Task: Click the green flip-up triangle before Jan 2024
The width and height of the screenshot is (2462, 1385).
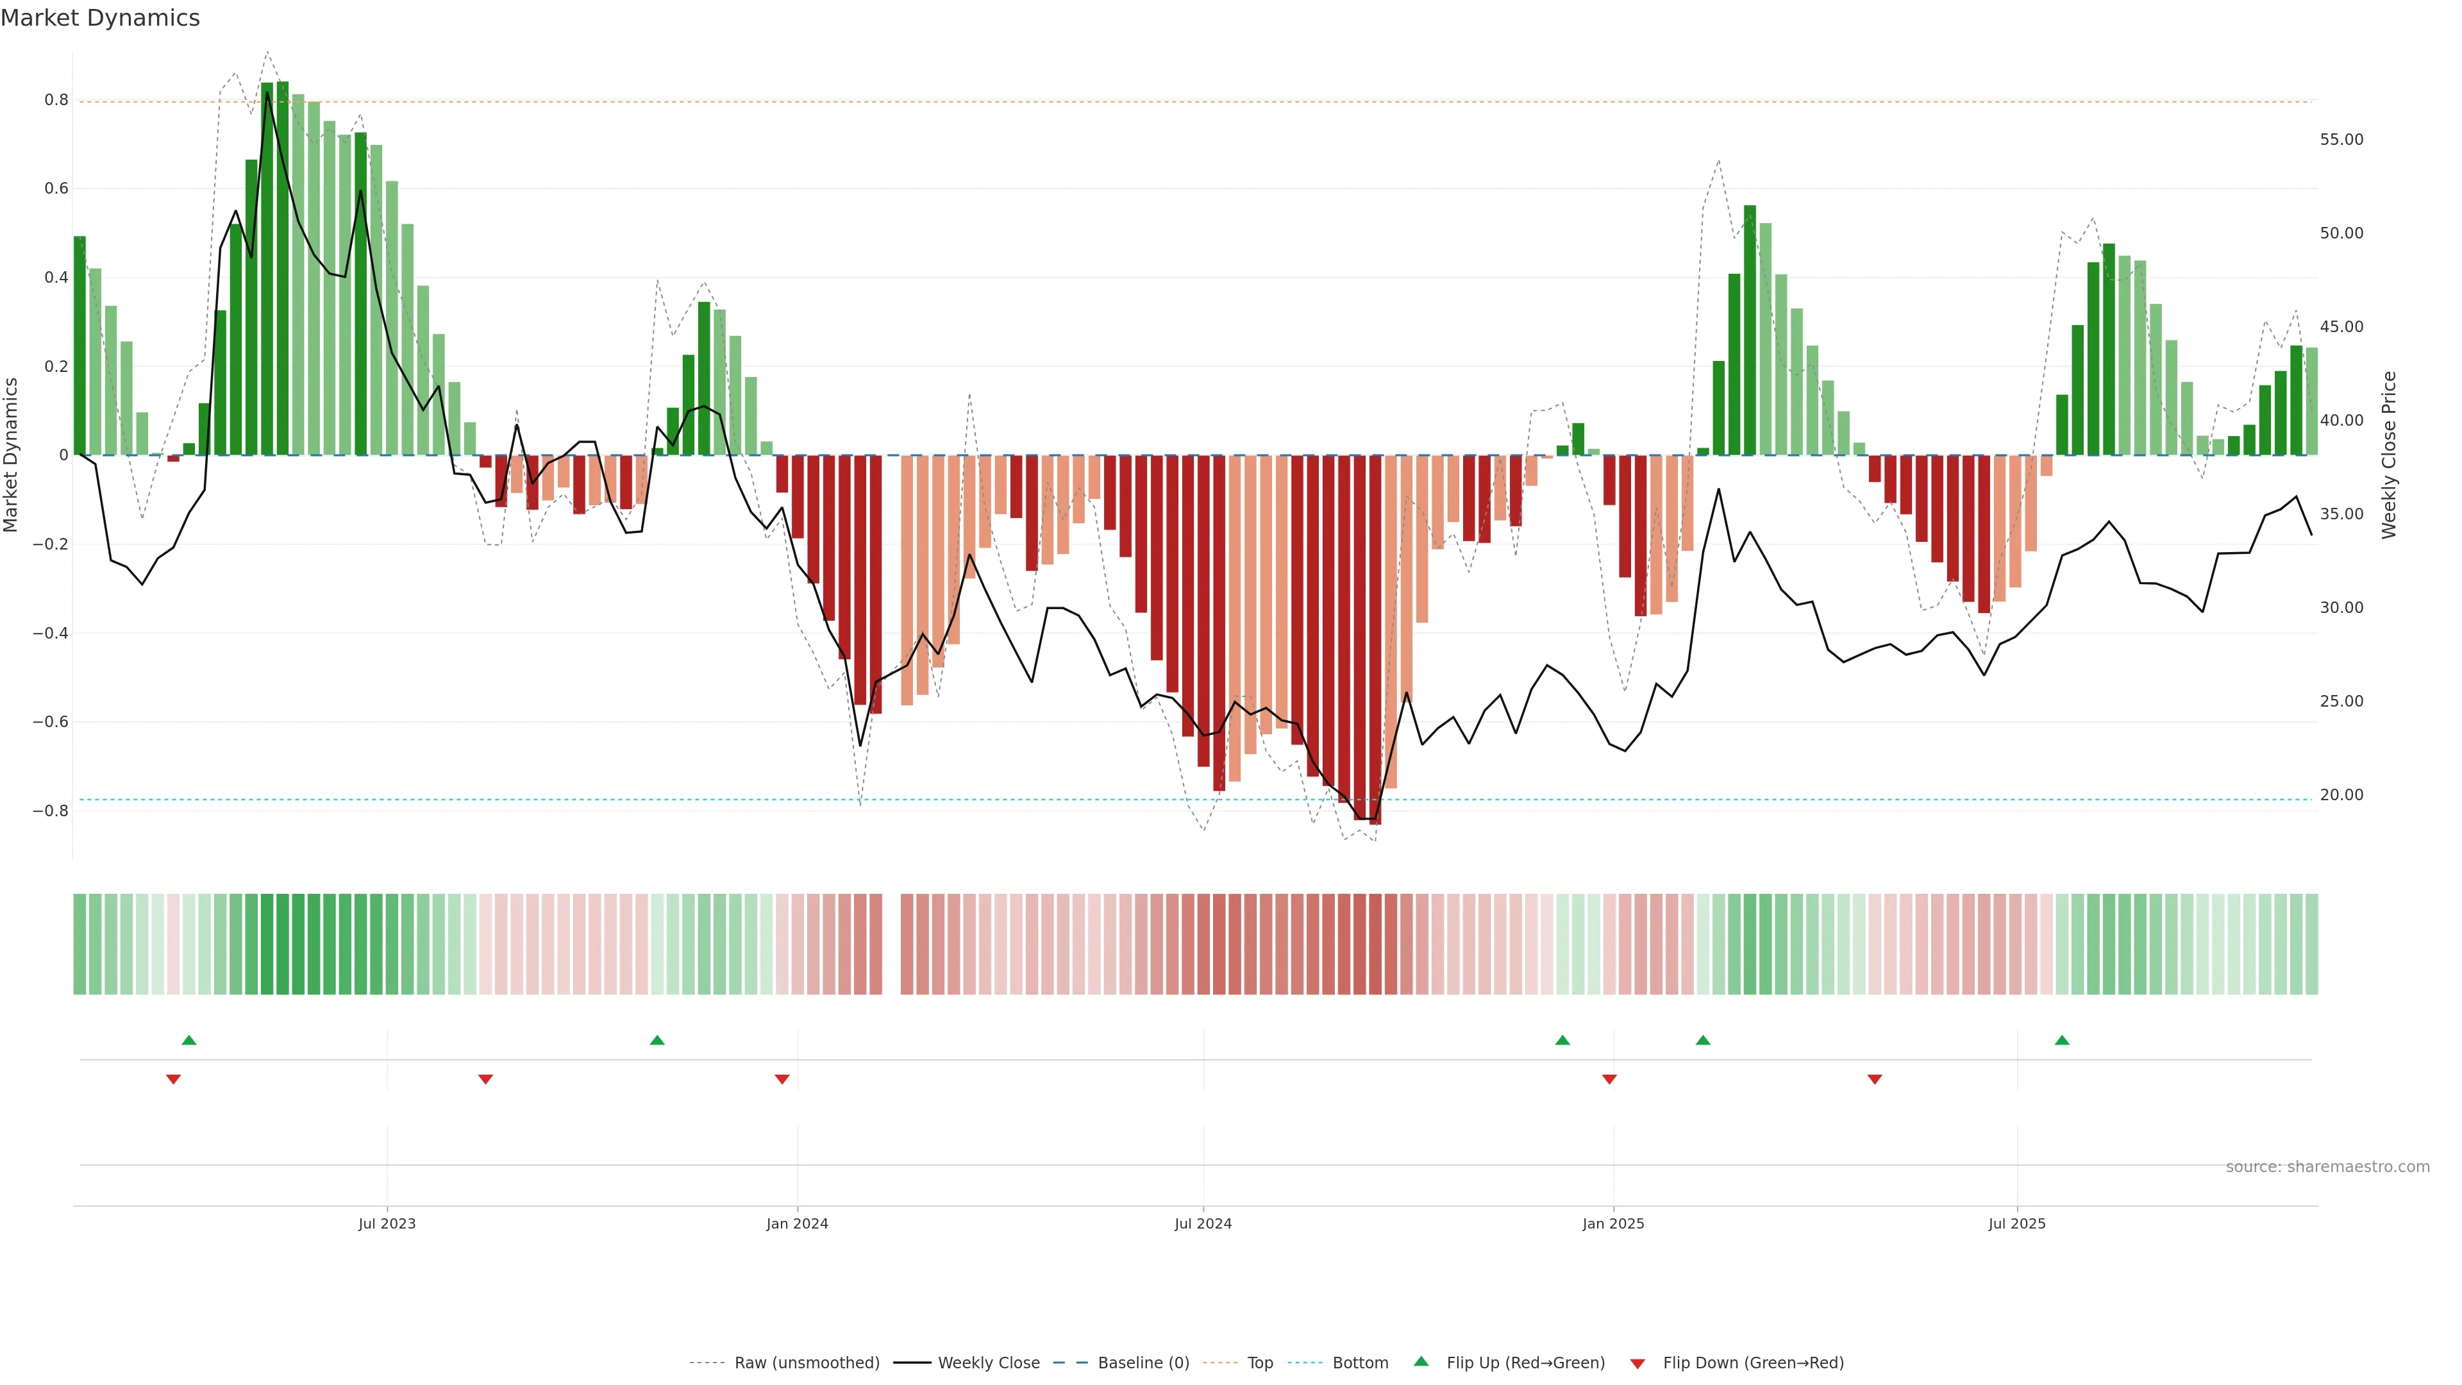Action: coord(657,1040)
